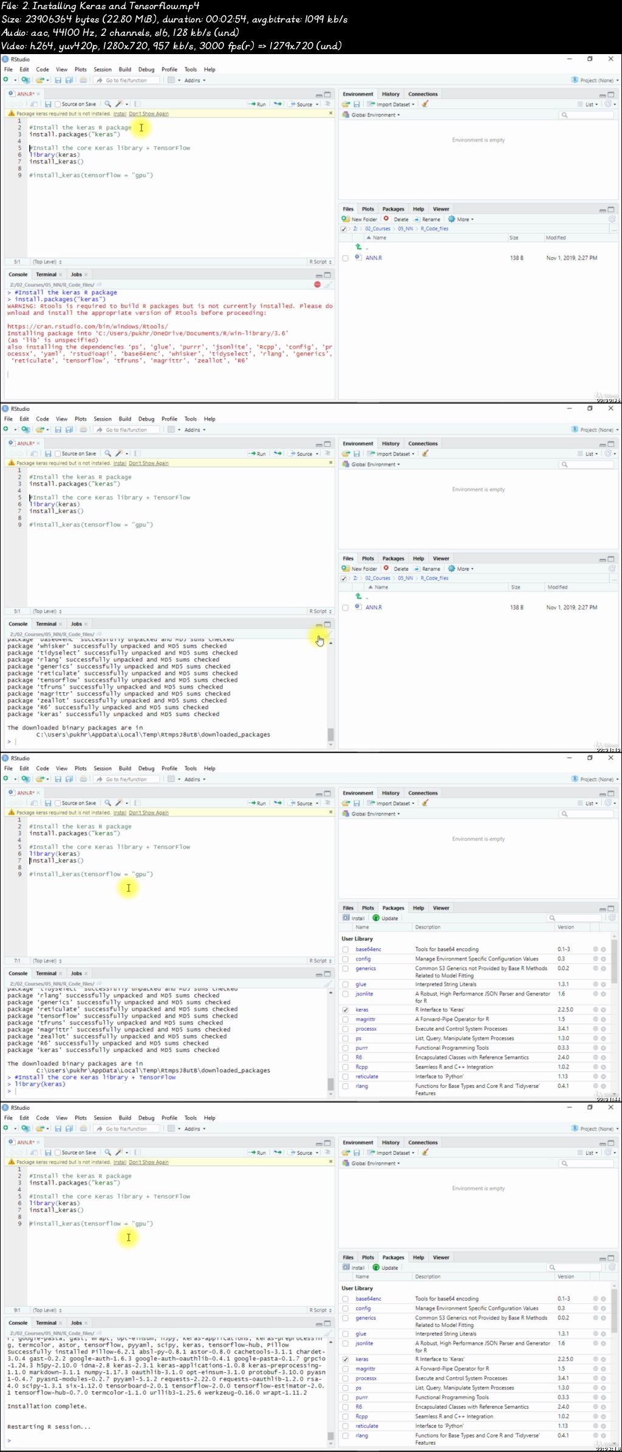Click the red stop button in first frame's console
The height and width of the screenshot is (1452, 622).
click(317, 284)
